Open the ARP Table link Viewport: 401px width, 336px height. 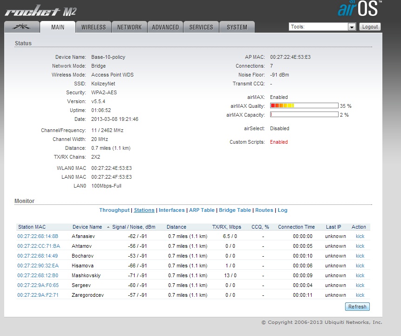(x=202, y=210)
